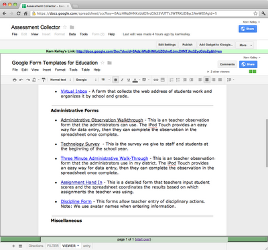The width and height of the screenshot is (268, 250).
Task: Expand the More dropdown in spreadsheet bar
Action: [245, 45]
